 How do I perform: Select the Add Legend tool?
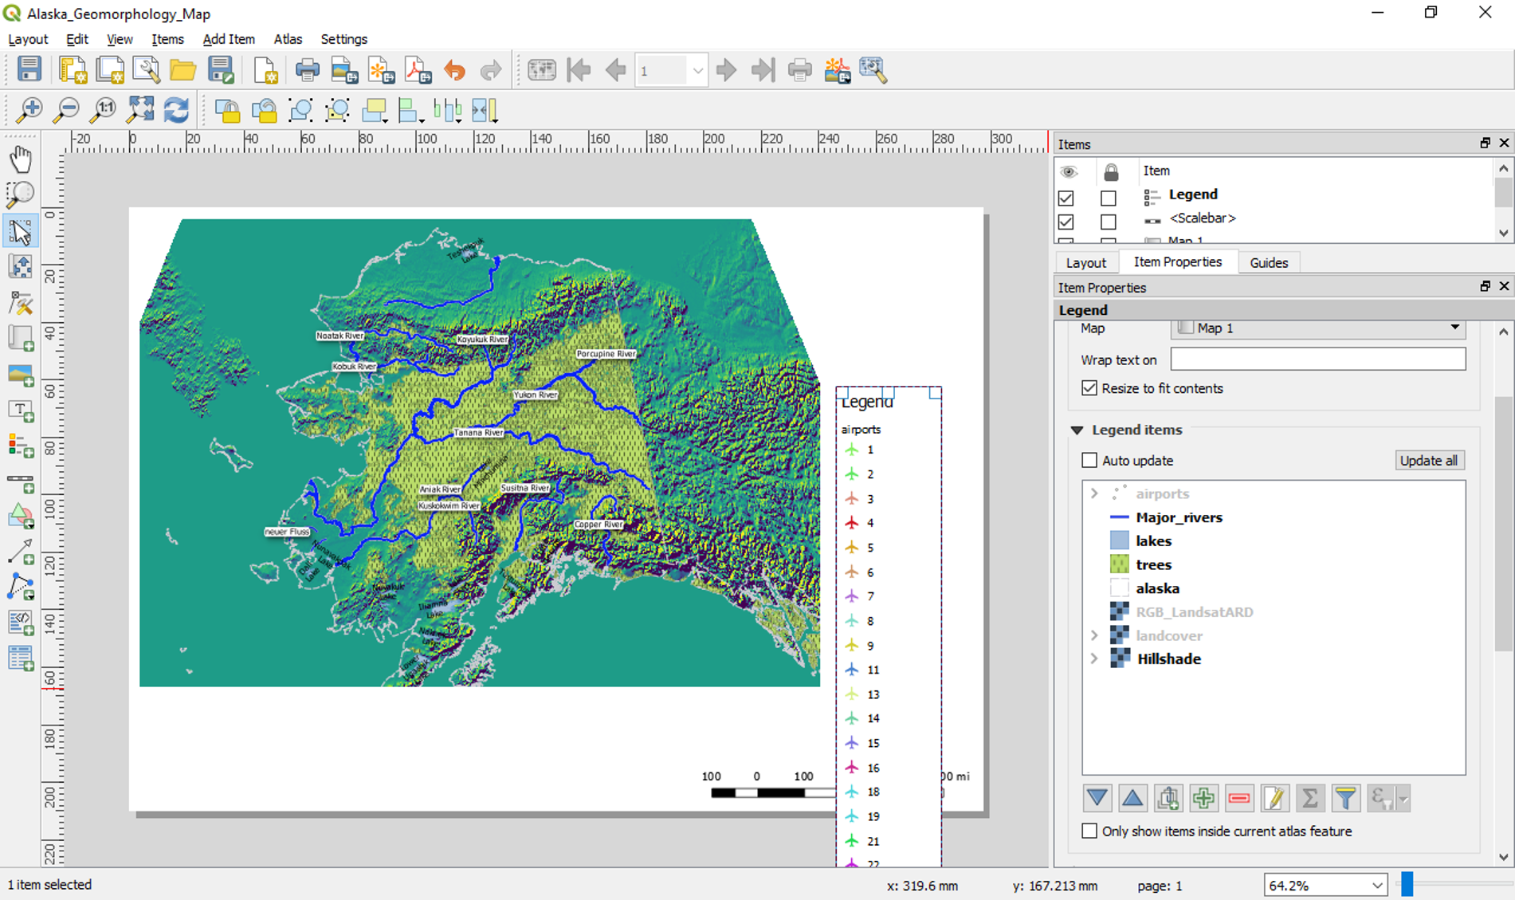tap(21, 446)
